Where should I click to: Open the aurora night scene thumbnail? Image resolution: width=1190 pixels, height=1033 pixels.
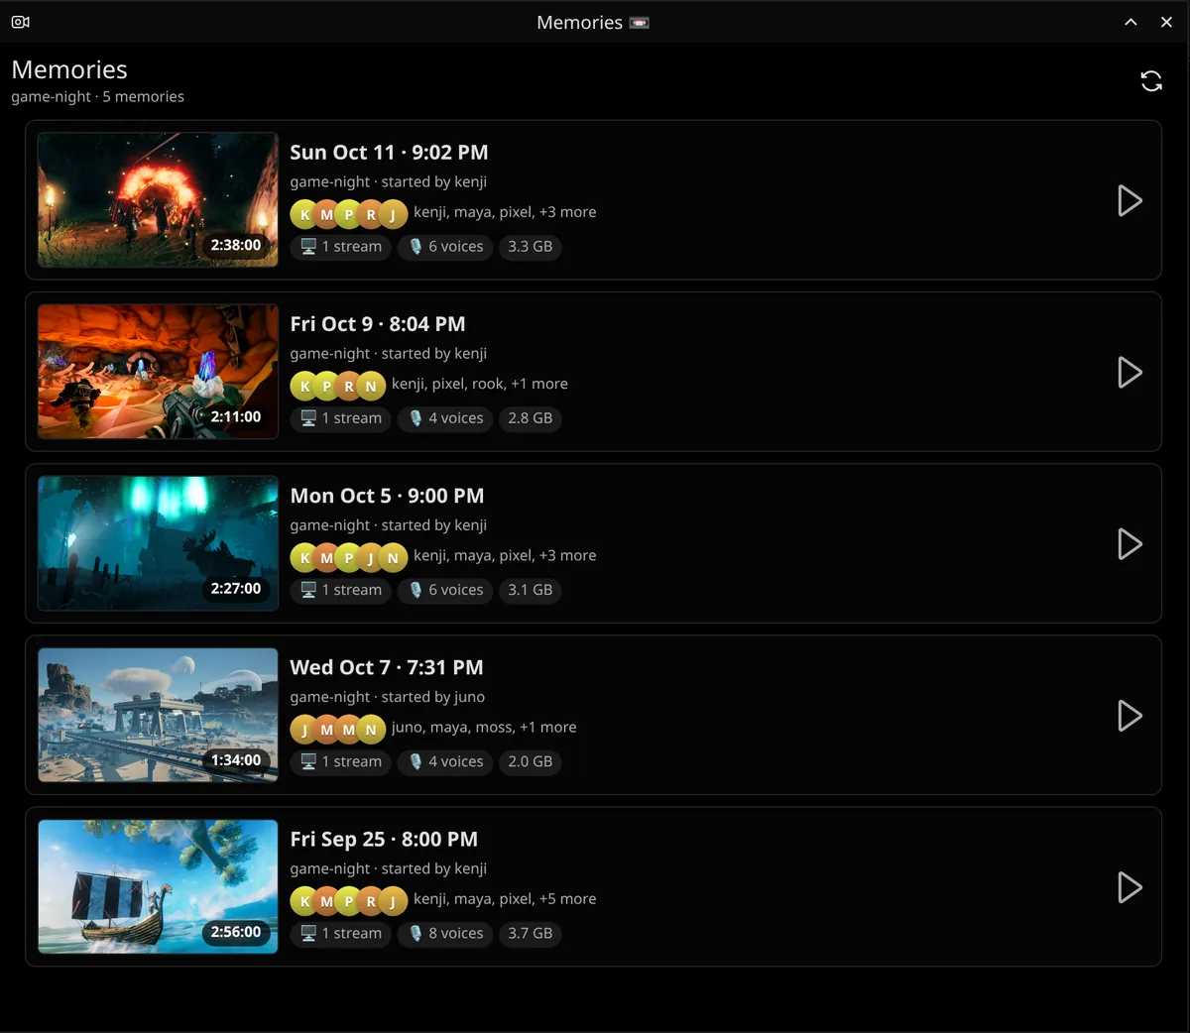pos(158,543)
